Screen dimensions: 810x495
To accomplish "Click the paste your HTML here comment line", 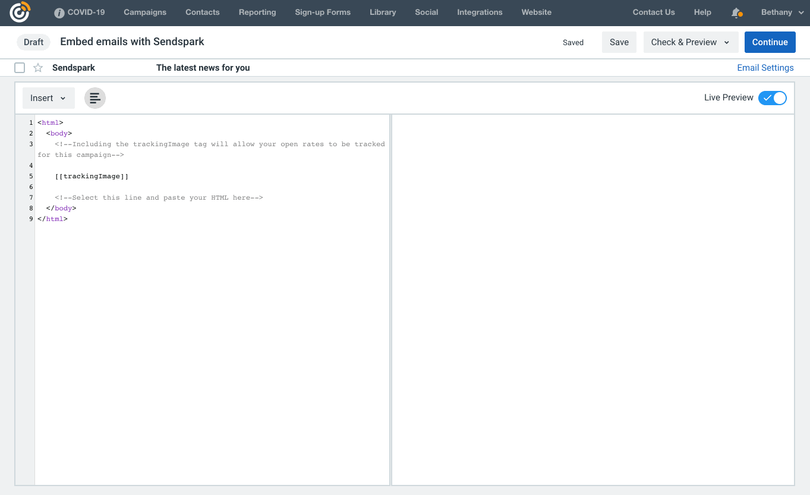I will pyautogui.click(x=159, y=198).
